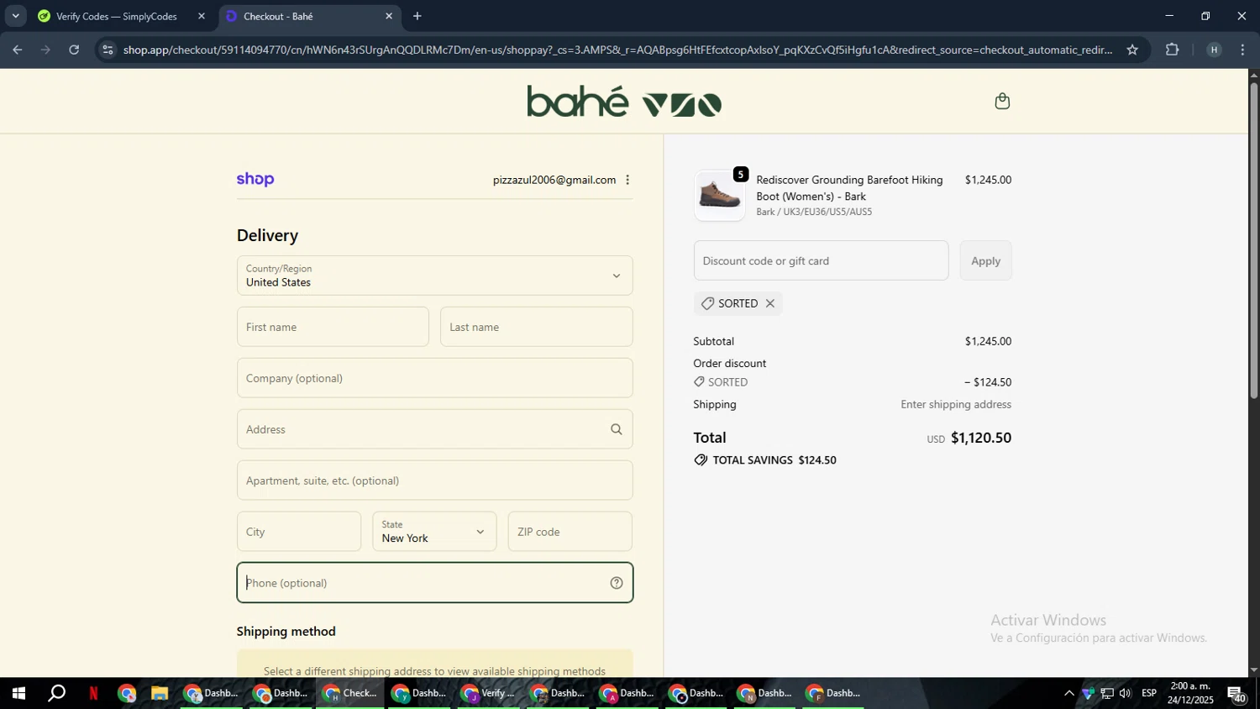Close the Verify Codes SimplyCodes tab
Image resolution: width=1260 pixels, height=709 pixels.
(201, 16)
